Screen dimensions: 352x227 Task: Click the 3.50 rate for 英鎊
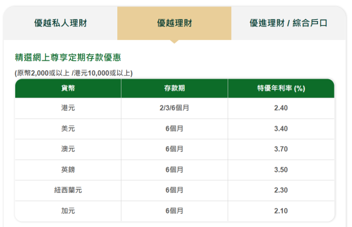tap(281, 170)
